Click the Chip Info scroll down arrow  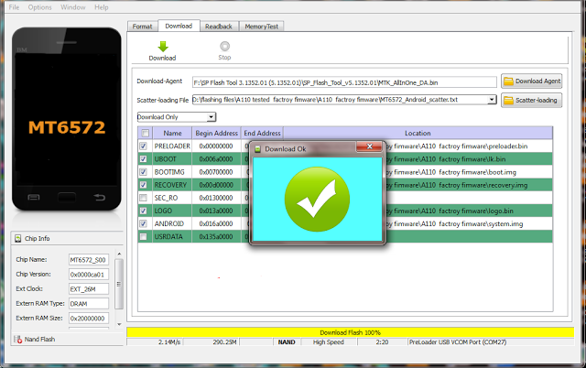(119, 324)
